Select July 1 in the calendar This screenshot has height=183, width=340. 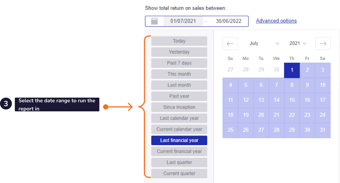click(x=292, y=70)
